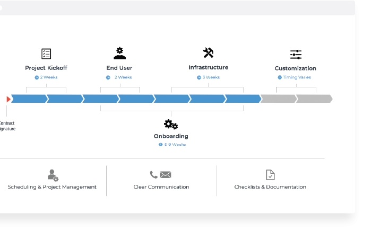This screenshot has width=380, height=249.
Task: Click the envelope icon above Clear Communication
Action: click(166, 175)
